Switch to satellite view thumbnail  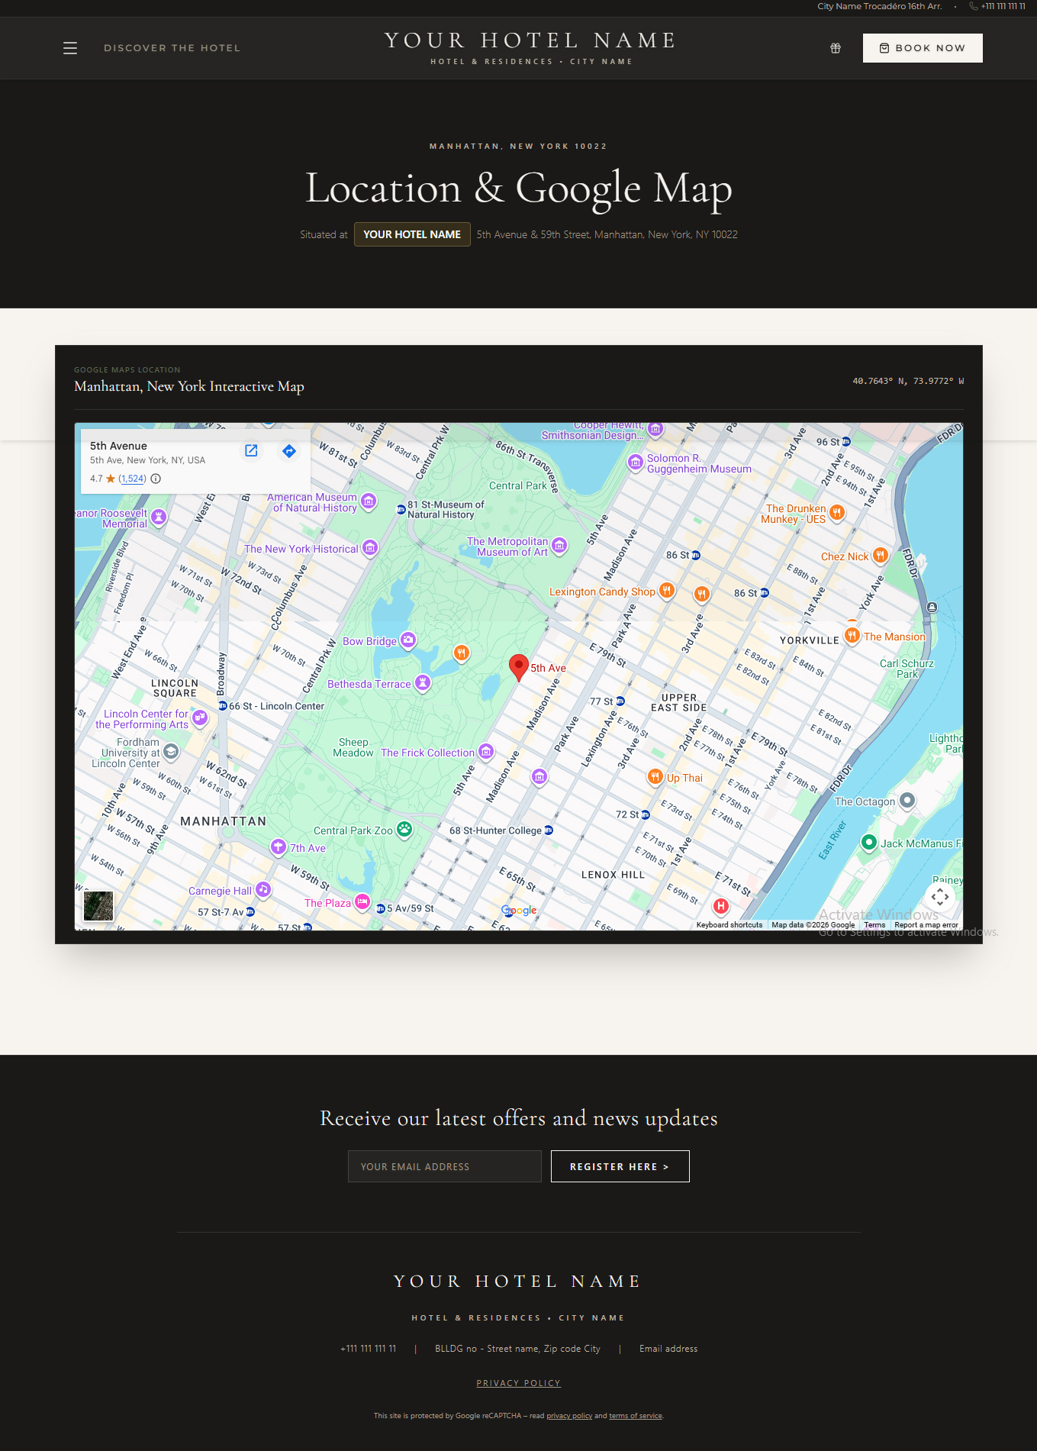pos(98,906)
